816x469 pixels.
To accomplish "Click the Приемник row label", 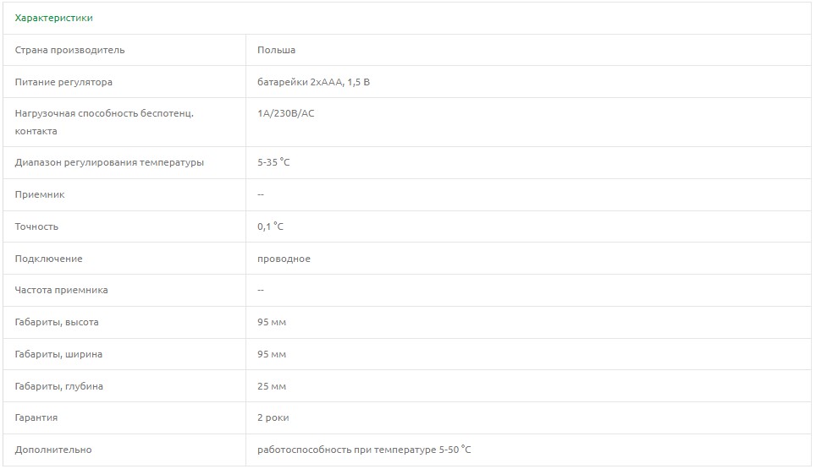I will tap(40, 194).
